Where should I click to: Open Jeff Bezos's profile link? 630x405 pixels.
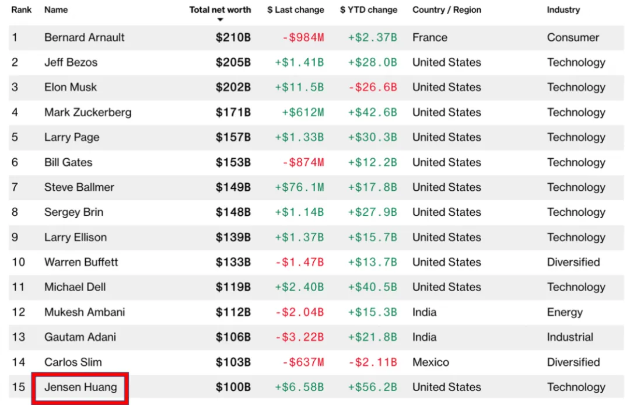click(71, 62)
